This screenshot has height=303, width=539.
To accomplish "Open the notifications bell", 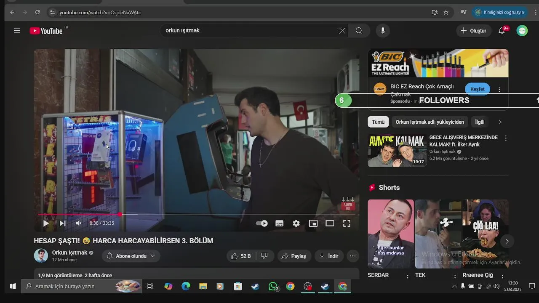I will (x=502, y=31).
